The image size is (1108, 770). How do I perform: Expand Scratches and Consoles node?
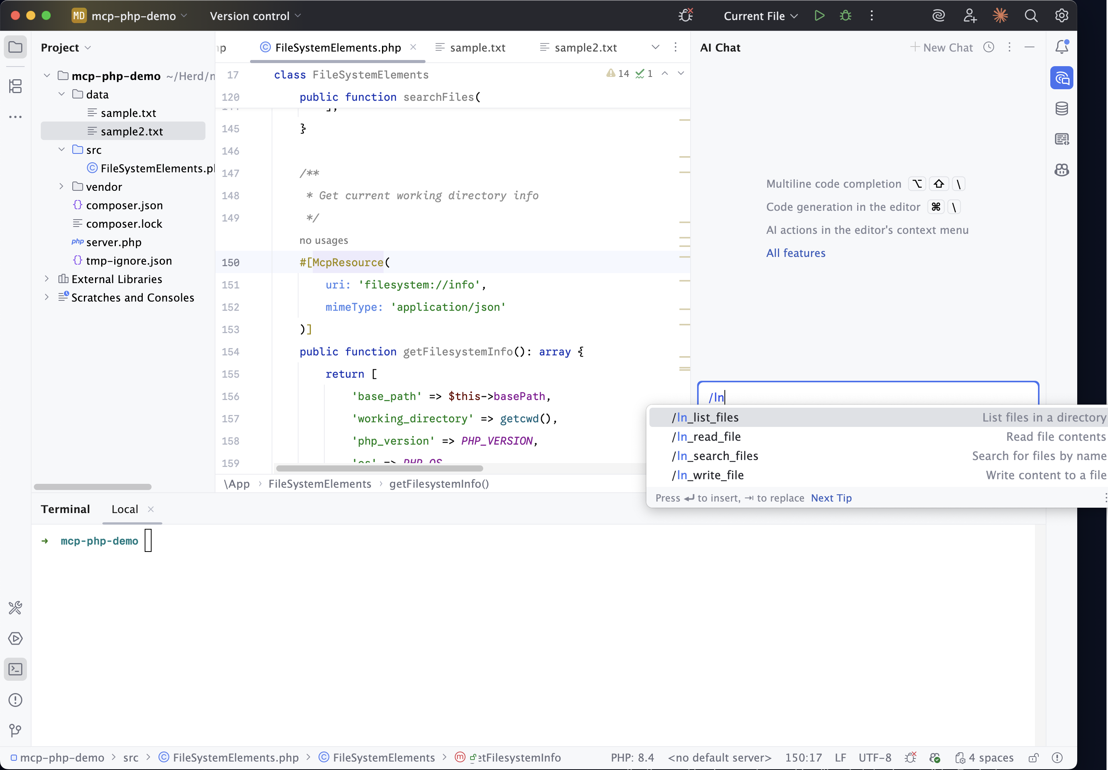47,297
